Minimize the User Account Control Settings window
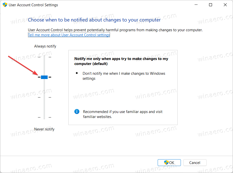Viewport: 233px width, 173px height. click(196, 4)
